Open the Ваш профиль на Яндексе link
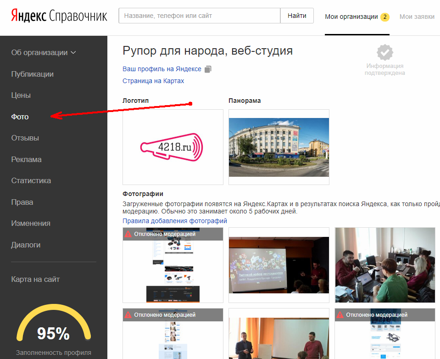 pyautogui.click(x=162, y=69)
